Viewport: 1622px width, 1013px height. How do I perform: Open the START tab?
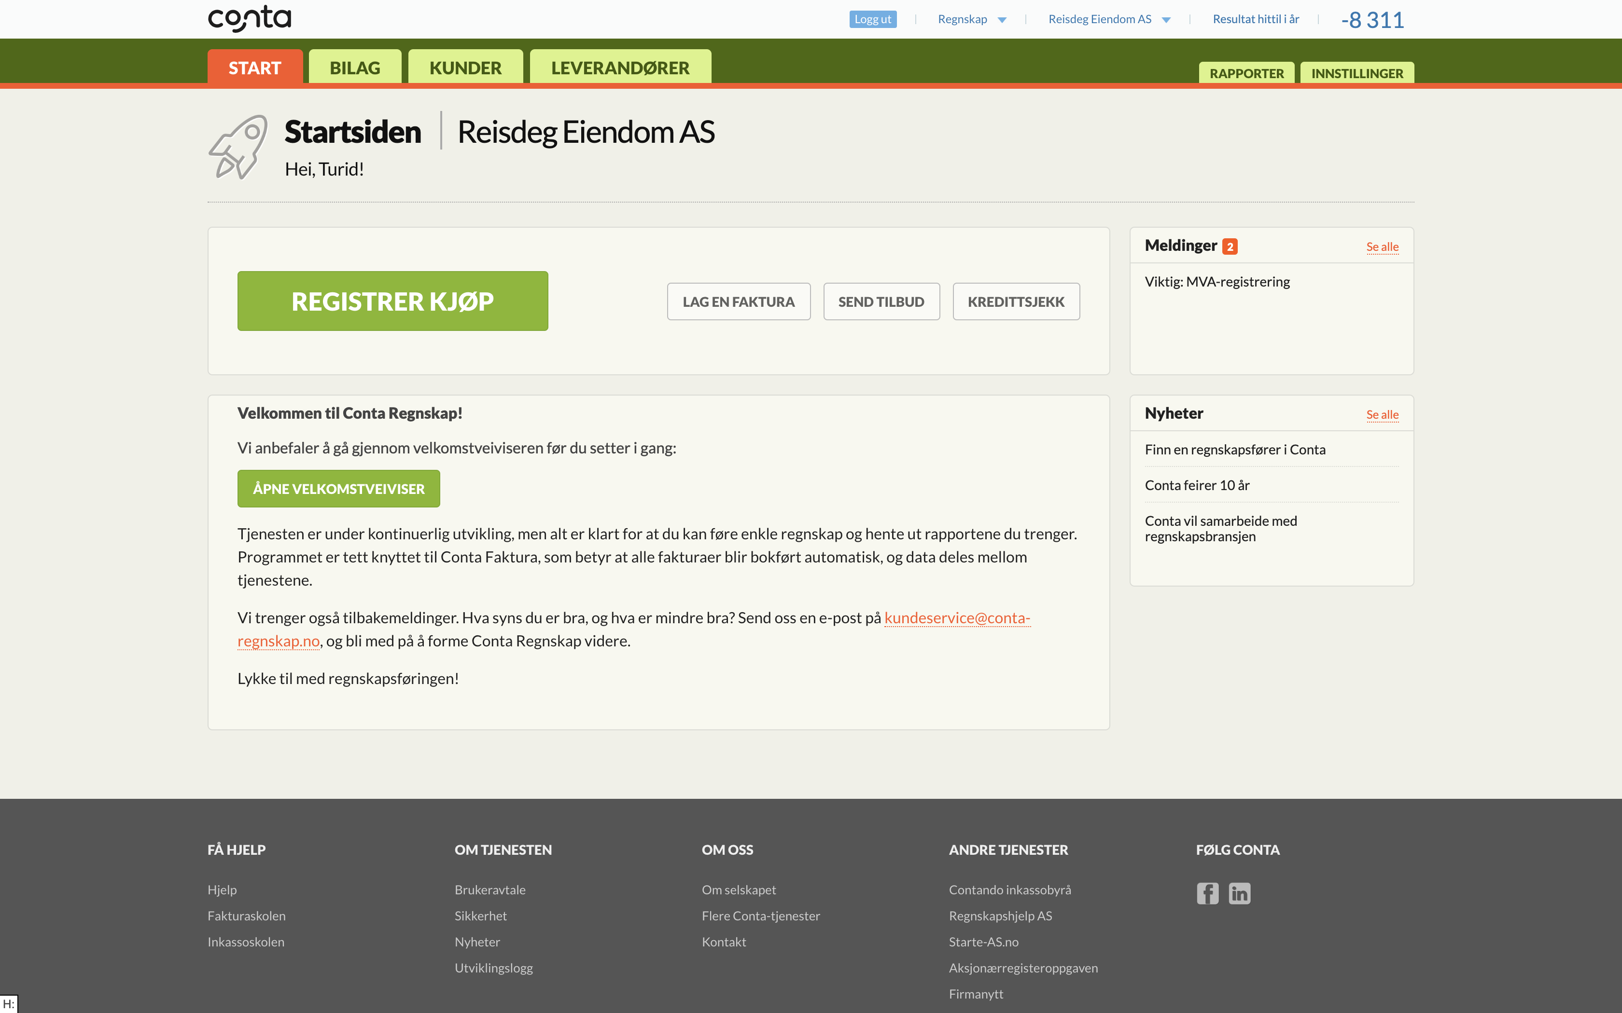click(255, 67)
